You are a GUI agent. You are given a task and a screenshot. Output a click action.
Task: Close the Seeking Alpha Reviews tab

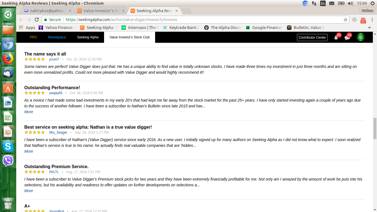click(176, 11)
